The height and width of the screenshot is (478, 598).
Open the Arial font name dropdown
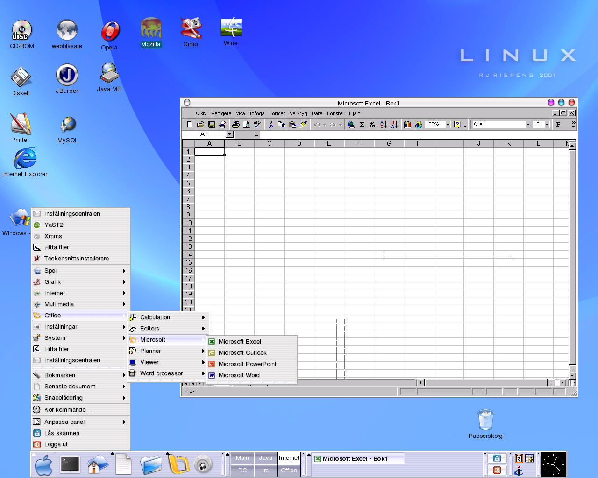528,125
